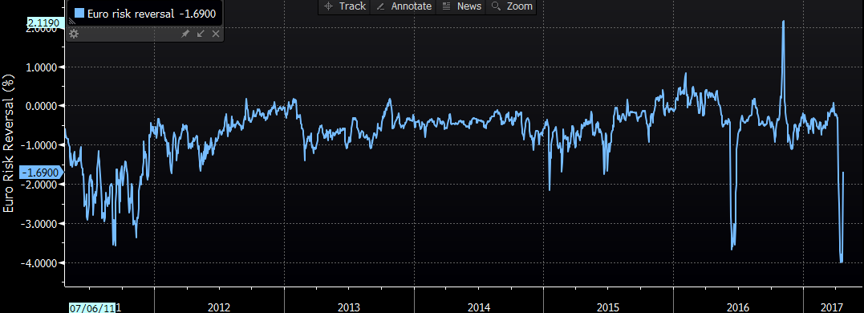Image resolution: width=864 pixels, height=313 pixels.
Task: Click the 2016 axis label
Action: [x=738, y=307]
